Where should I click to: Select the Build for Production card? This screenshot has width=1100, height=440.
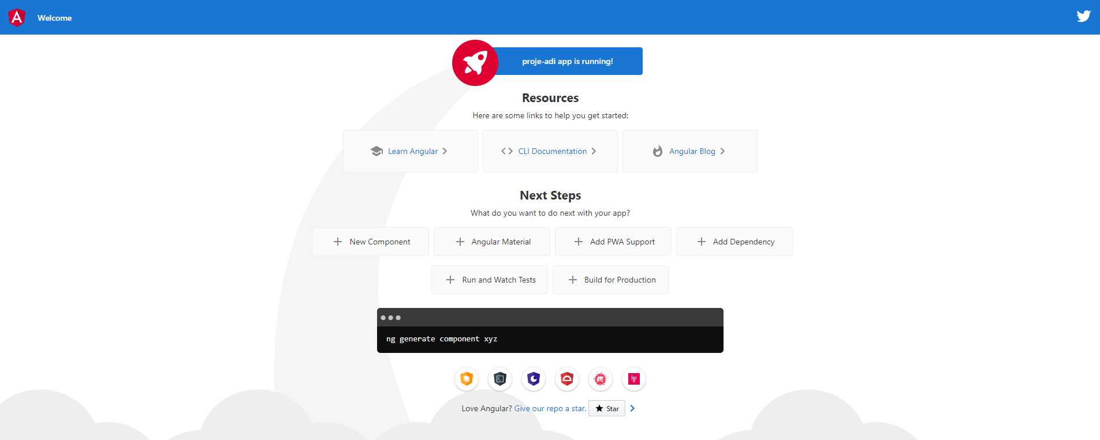tap(611, 280)
